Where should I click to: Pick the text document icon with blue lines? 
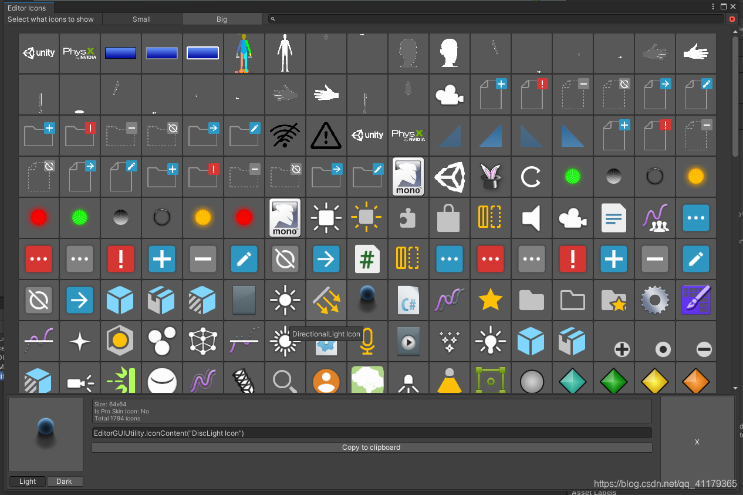click(x=613, y=218)
